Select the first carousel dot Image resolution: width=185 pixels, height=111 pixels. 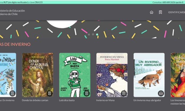89,35
